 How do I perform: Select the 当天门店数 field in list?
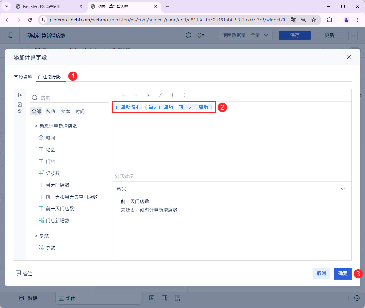(58, 185)
